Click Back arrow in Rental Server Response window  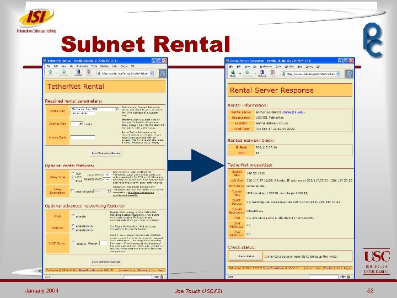233,73
